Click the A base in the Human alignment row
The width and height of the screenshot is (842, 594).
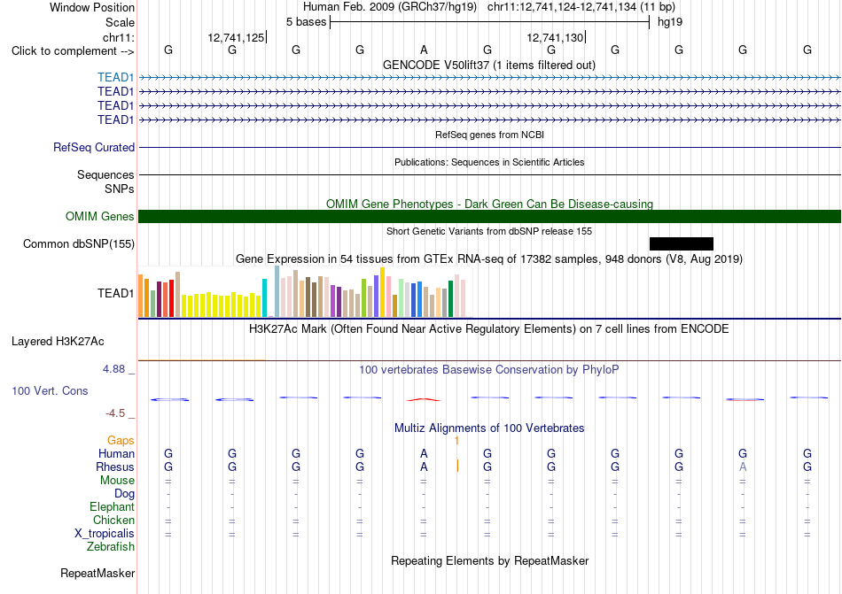(x=424, y=454)
